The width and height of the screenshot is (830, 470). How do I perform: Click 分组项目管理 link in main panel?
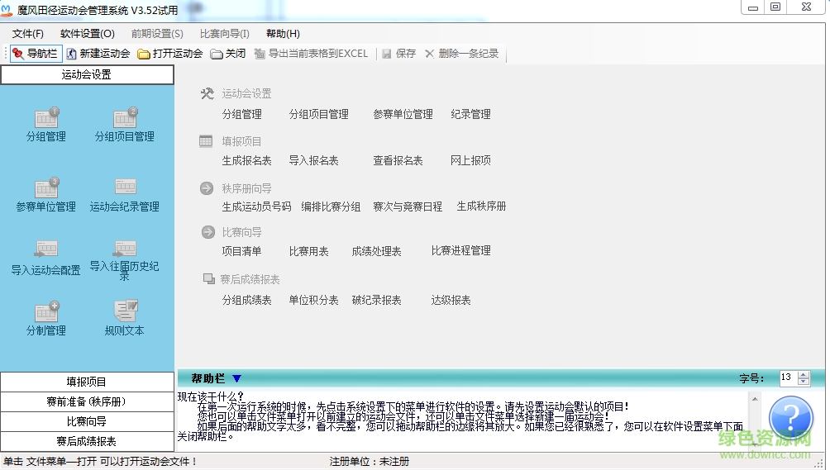click(318, 114)
